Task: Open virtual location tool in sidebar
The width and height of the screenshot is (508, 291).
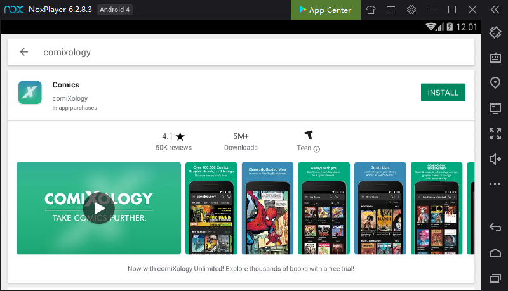Action: 495,83
